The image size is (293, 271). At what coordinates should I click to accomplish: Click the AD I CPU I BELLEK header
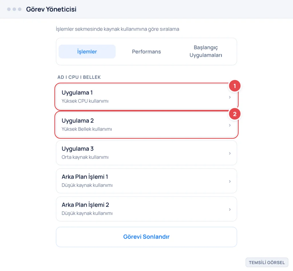(79, 77)
